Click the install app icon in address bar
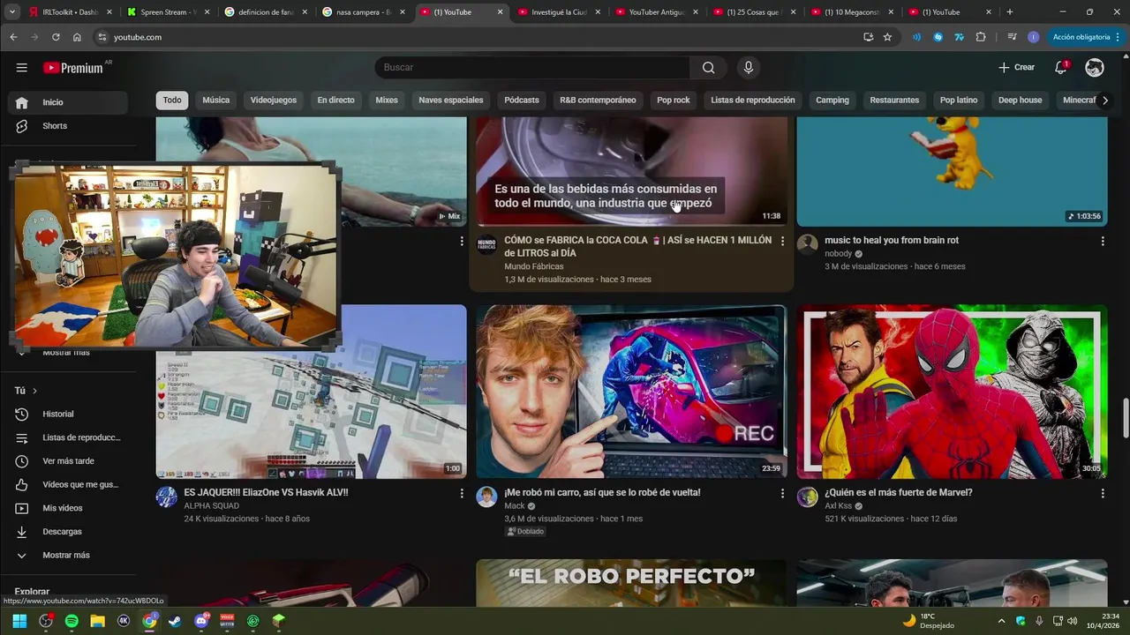This screenshot has height=635, width=1130. pyautogui.click(x=868, y=37)
